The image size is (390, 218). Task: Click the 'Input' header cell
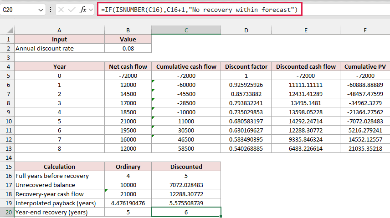(x=59, y=39)
